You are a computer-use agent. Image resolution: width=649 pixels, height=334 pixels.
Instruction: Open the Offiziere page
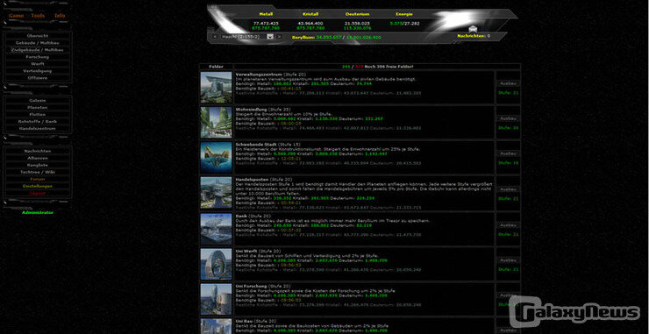(37, 78)
